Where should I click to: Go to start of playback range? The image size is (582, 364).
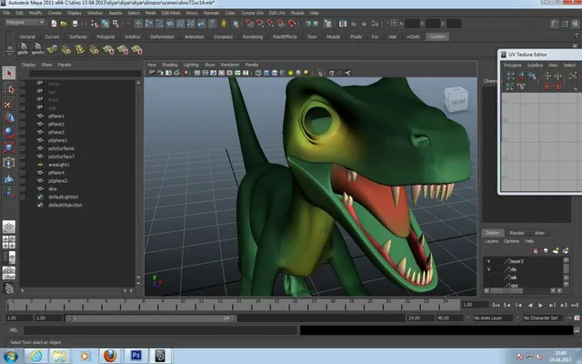coord(496,306)
